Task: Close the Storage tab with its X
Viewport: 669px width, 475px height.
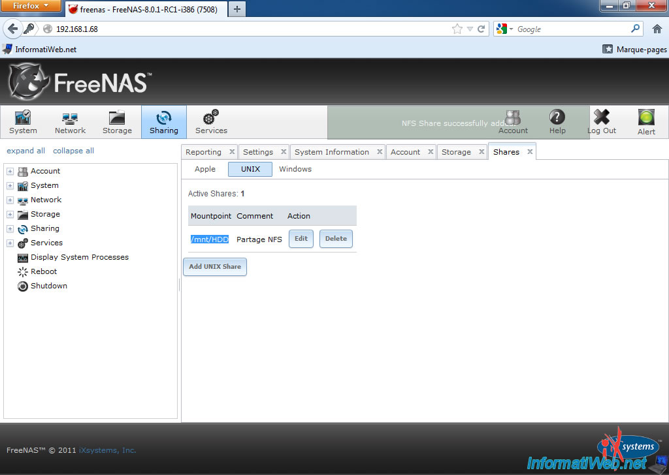Action: pos(481,151)
